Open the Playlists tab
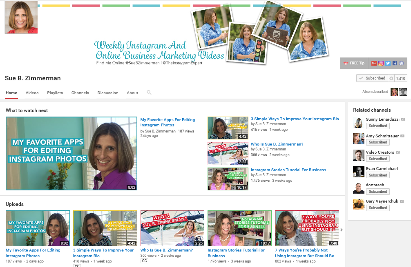This screenshot has width=411, height=267. 55,93
